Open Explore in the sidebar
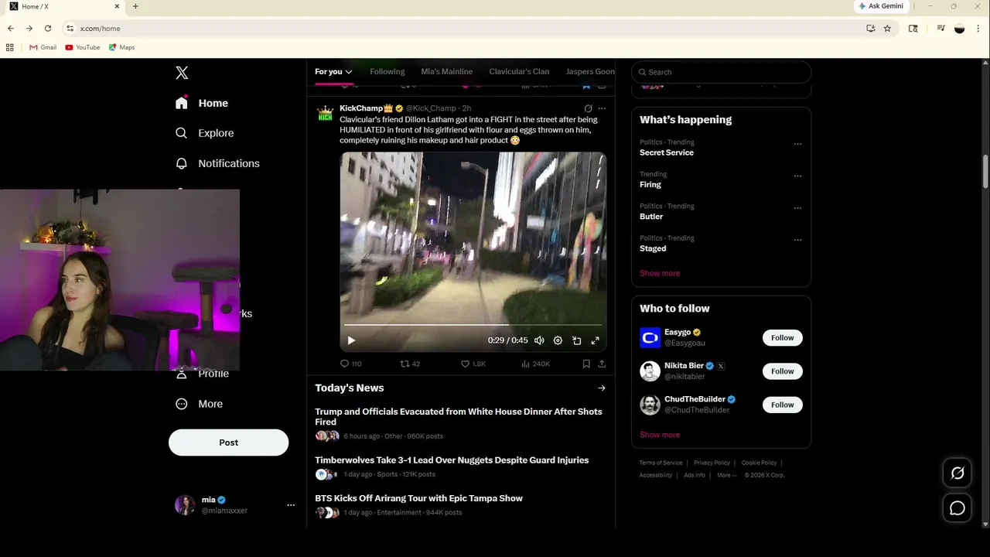The image size is (990, 557). (x=204, y=133)
